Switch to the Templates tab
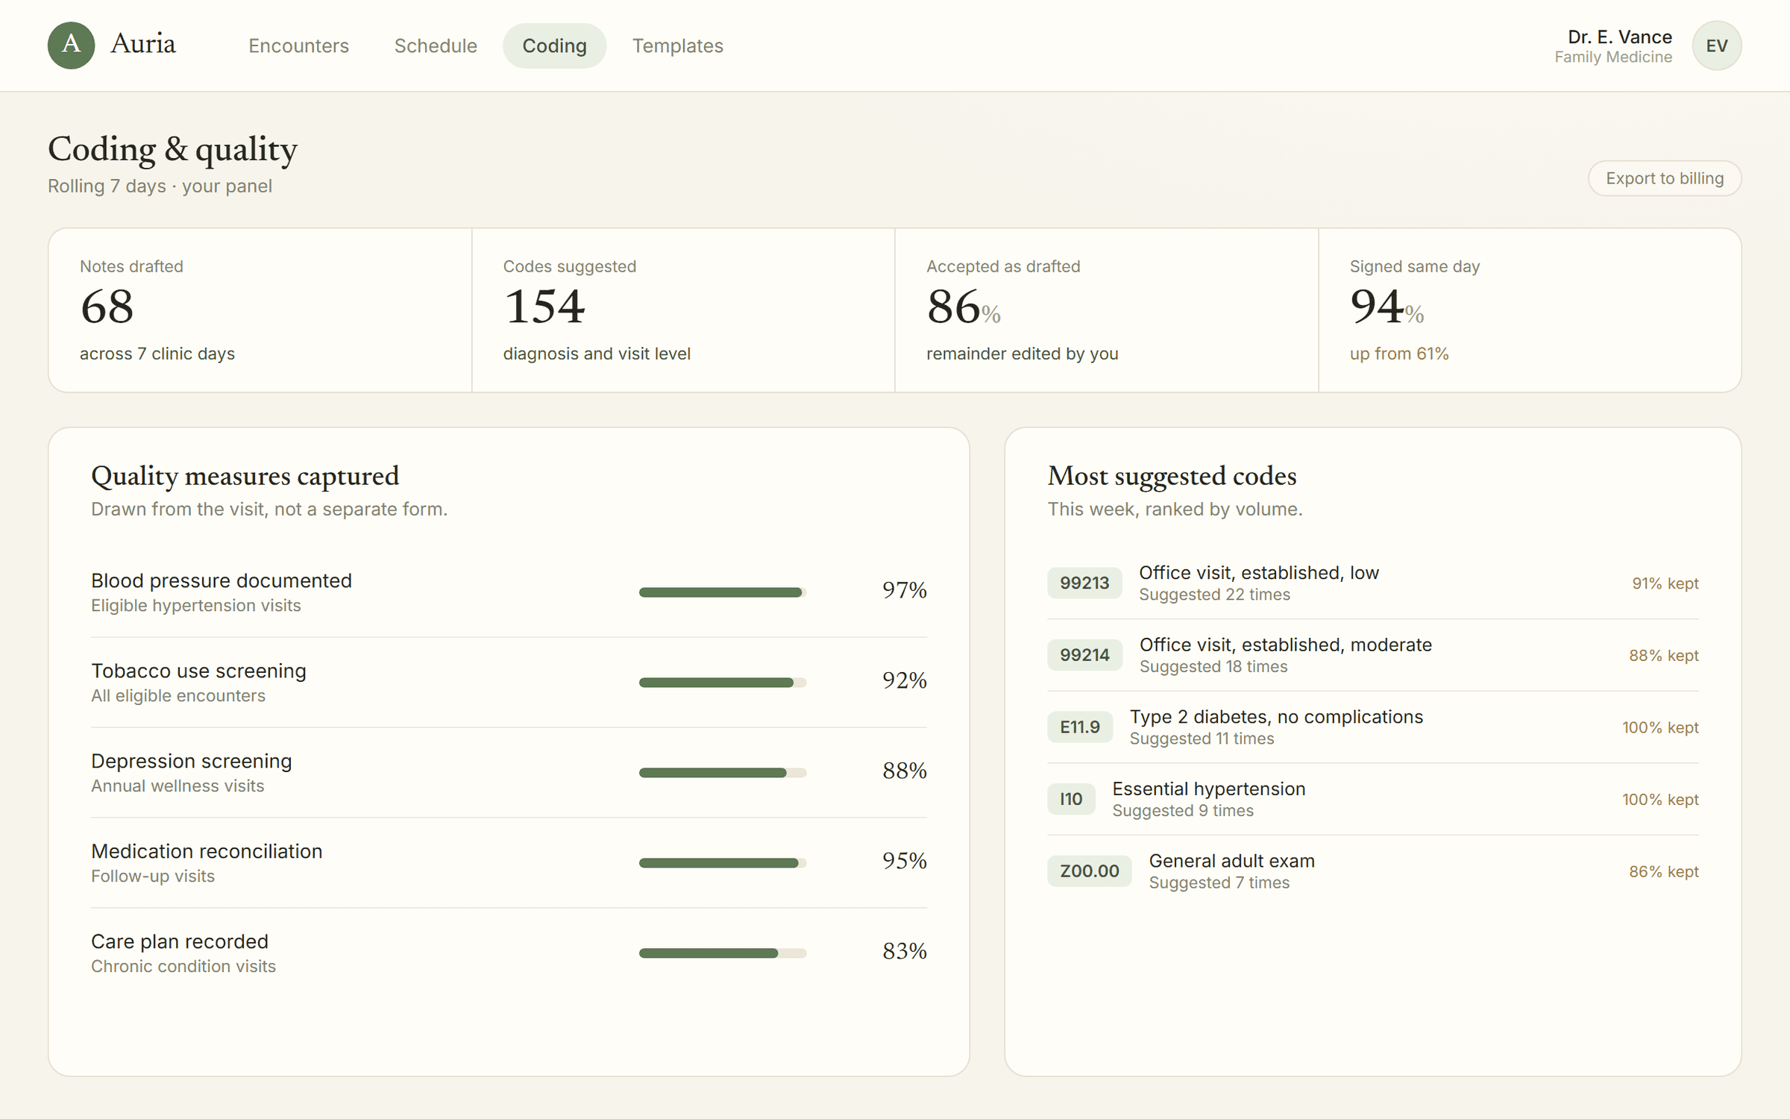1790x1119 pixels. (678, 46)
